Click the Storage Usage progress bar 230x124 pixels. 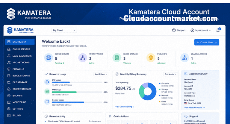pyautogui.click(x=77, y=102)
